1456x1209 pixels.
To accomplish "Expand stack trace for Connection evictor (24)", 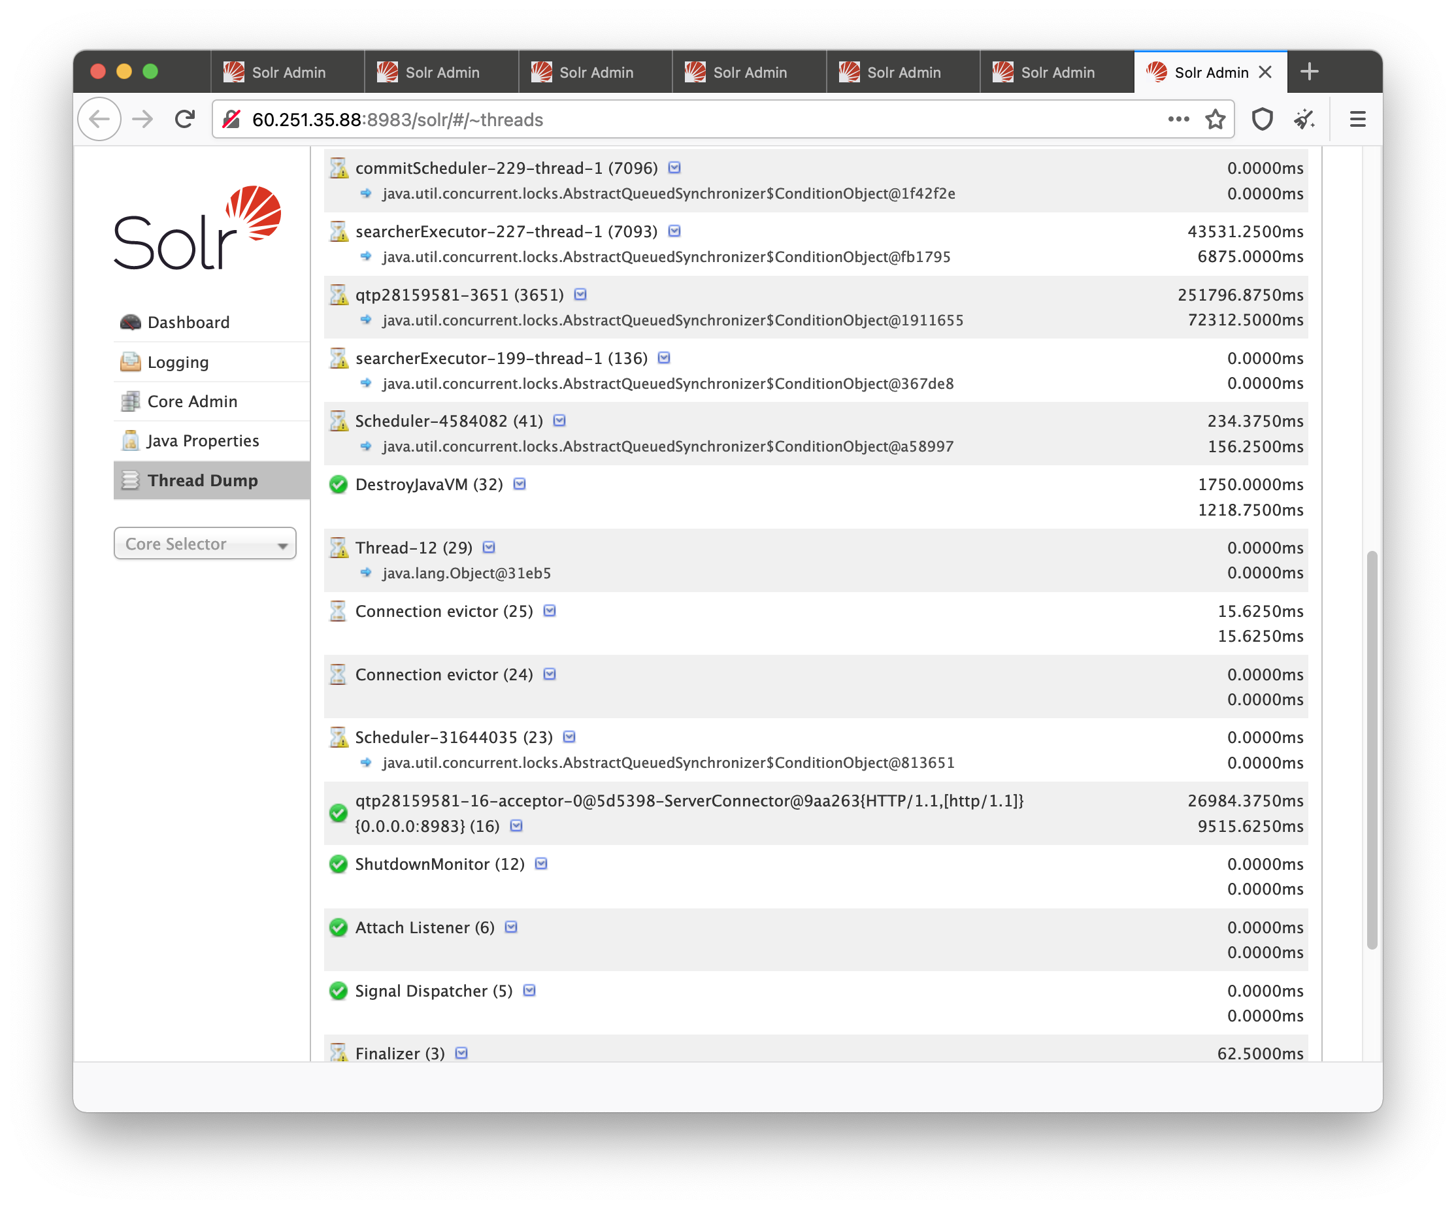I will pyautogui.click(x=549, y=674).
